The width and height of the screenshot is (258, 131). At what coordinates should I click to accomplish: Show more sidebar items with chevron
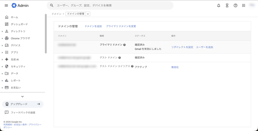[22, 97]
